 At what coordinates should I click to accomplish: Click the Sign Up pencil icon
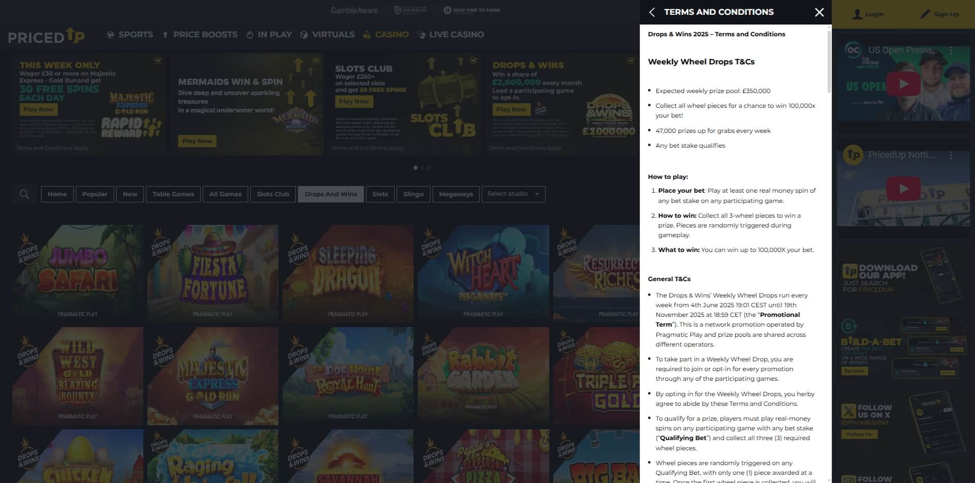click(925, 14)
